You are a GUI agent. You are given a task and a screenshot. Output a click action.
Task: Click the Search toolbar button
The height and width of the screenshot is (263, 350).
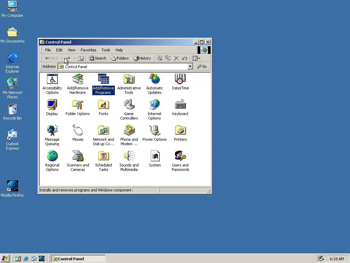(97, 58)
